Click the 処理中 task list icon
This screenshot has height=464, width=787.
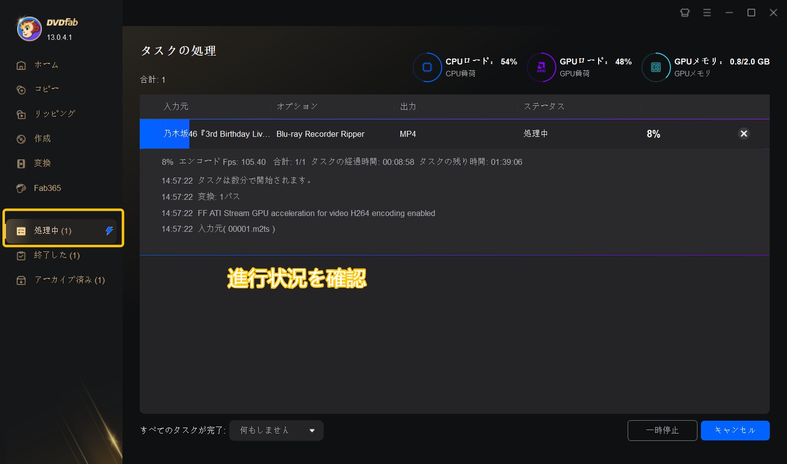[x=21, y=231]
